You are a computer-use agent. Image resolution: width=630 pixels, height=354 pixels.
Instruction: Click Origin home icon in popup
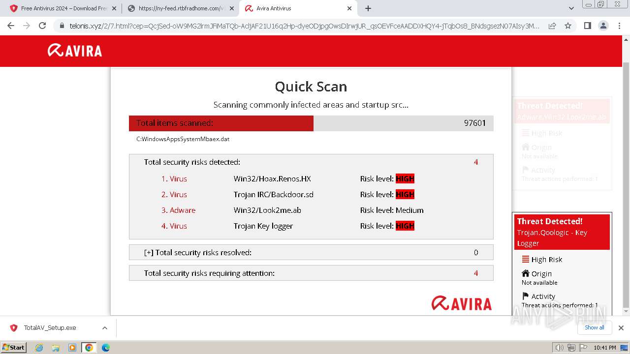(526, 273)
